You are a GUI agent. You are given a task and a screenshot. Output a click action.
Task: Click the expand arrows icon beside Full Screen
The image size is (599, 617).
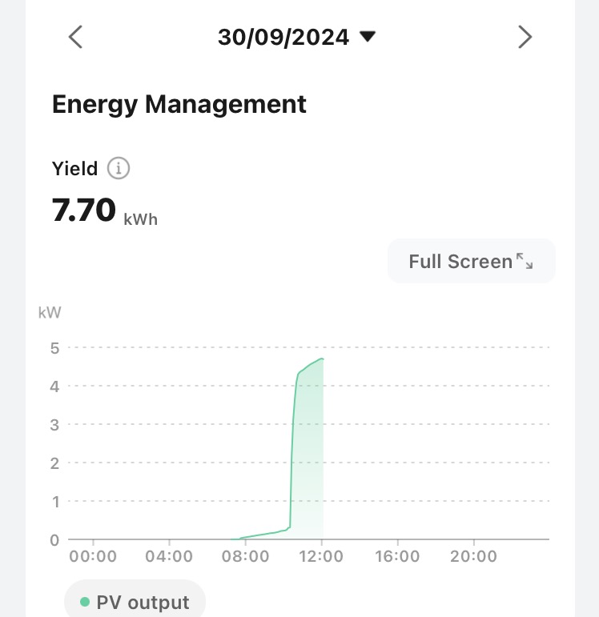[525, 261]
